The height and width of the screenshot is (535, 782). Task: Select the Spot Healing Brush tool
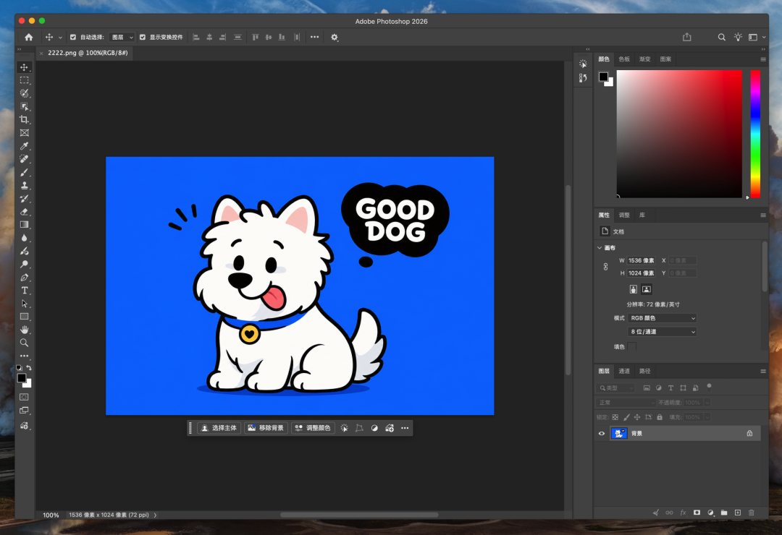[24, 159]
